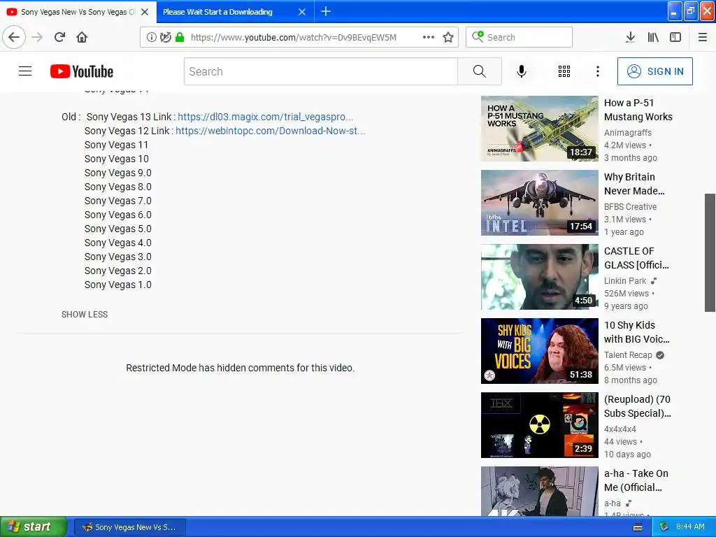716x537 pixels.
Task: Click the system tray icon beside the clock
Action: tap(664, 527)
